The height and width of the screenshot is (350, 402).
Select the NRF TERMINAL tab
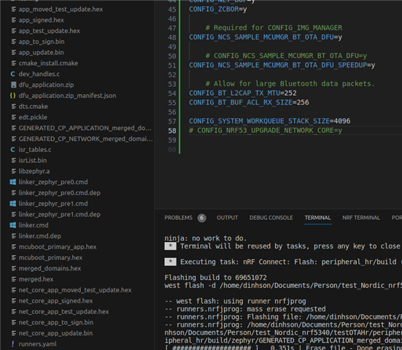tap(361, 218)
